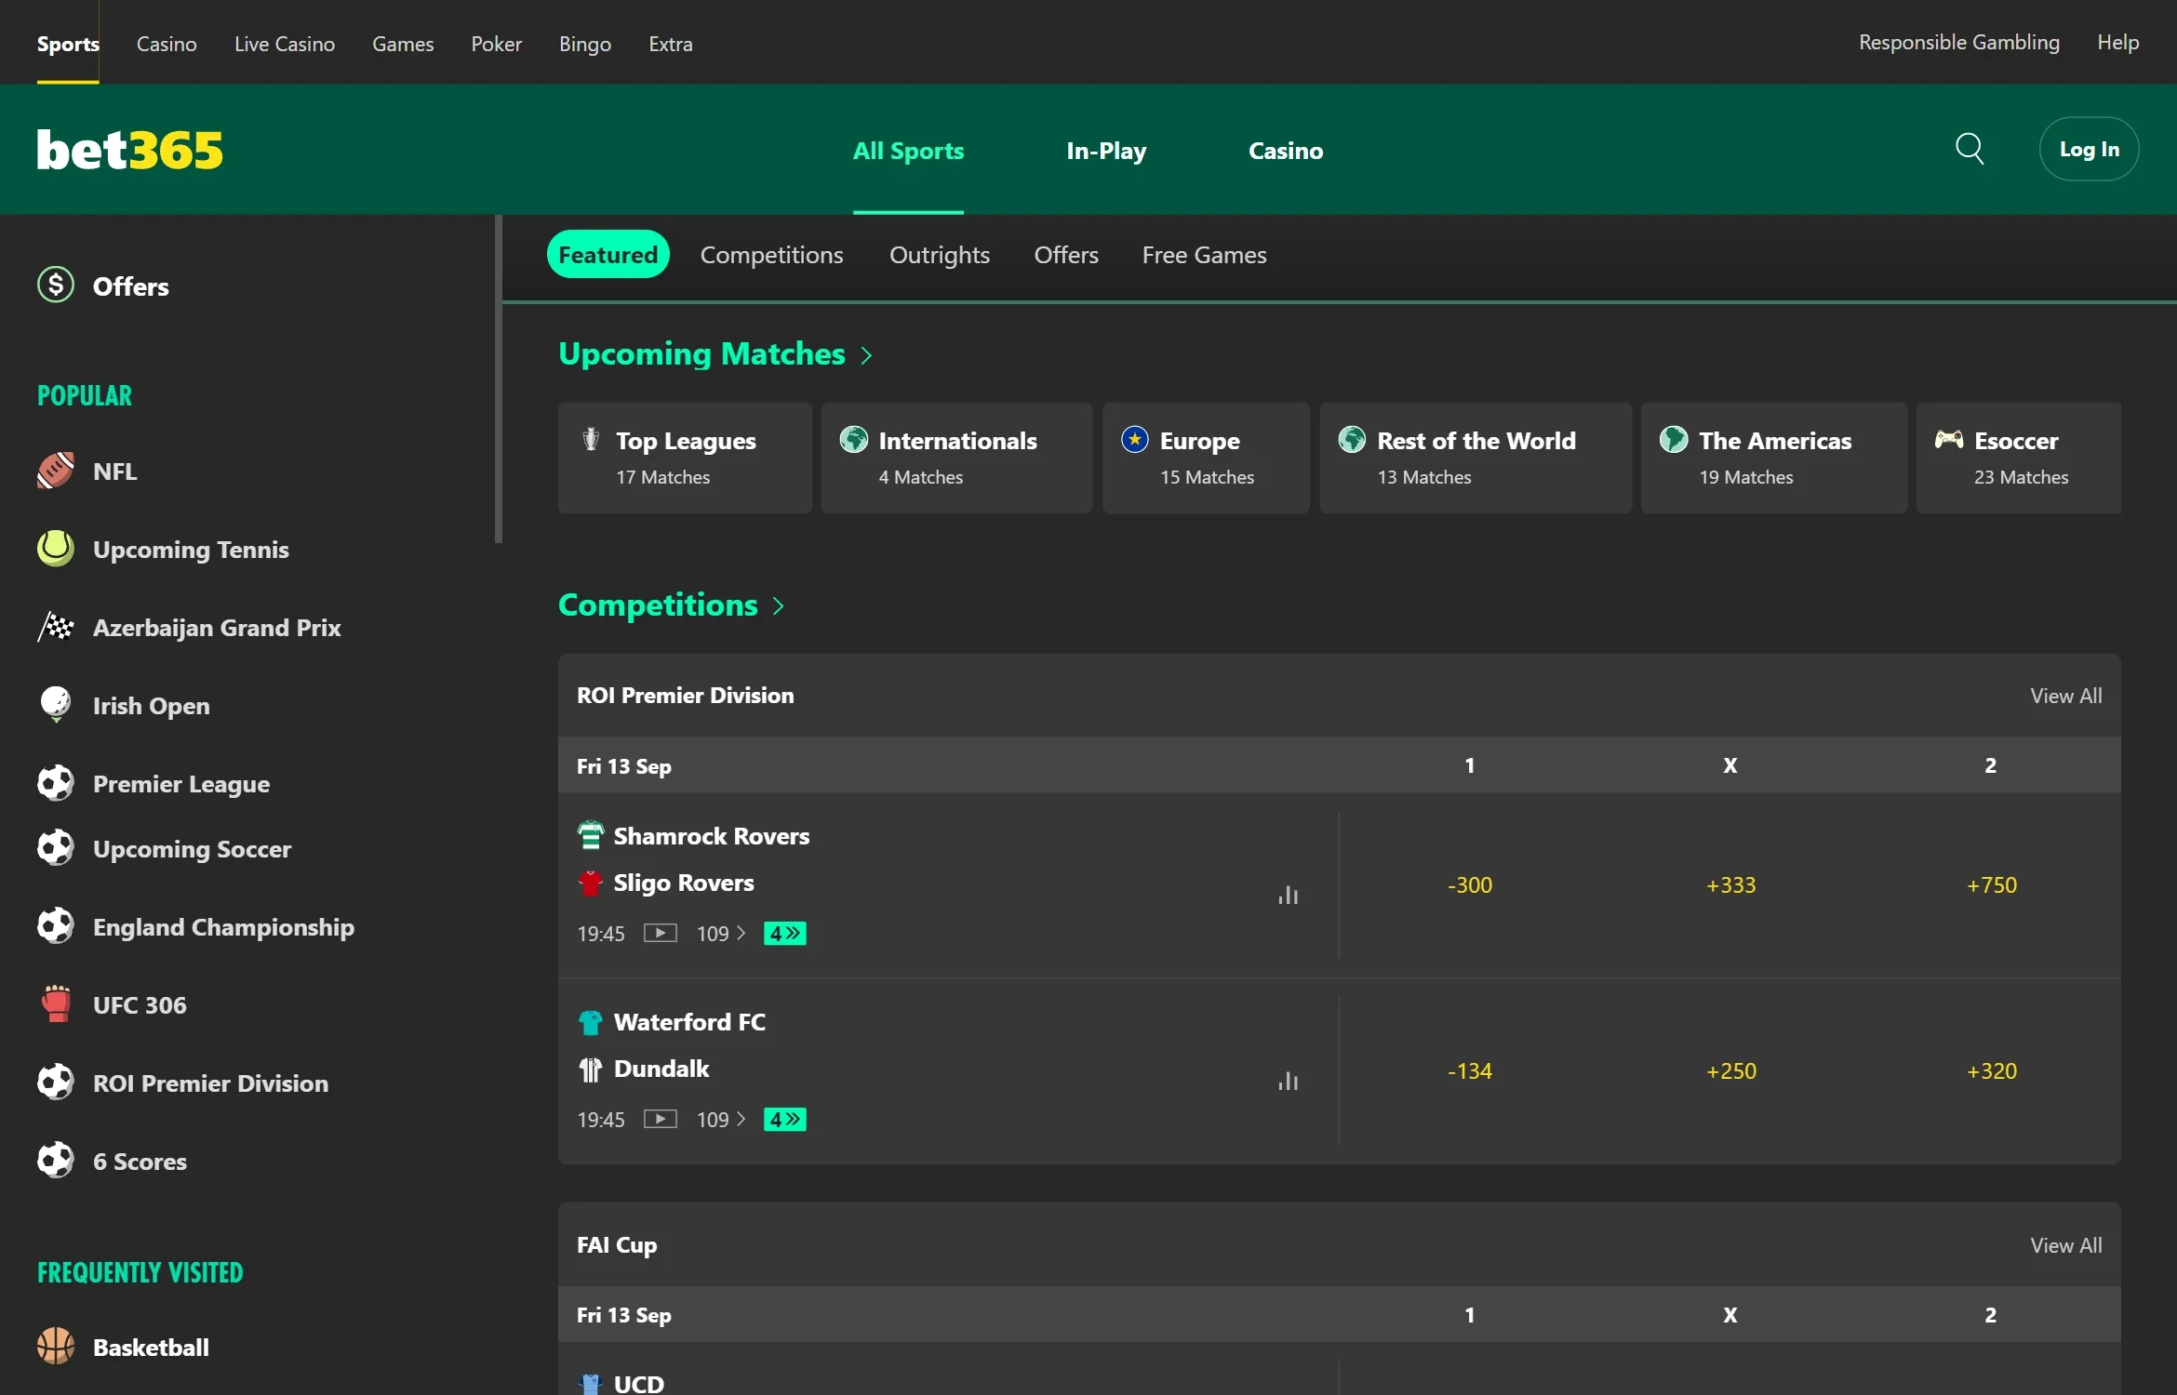Screen dimensions: 2177x1395
Task: Click the 4 bet boost badge for Waterford match
Action: click(x=785, y=1119)
